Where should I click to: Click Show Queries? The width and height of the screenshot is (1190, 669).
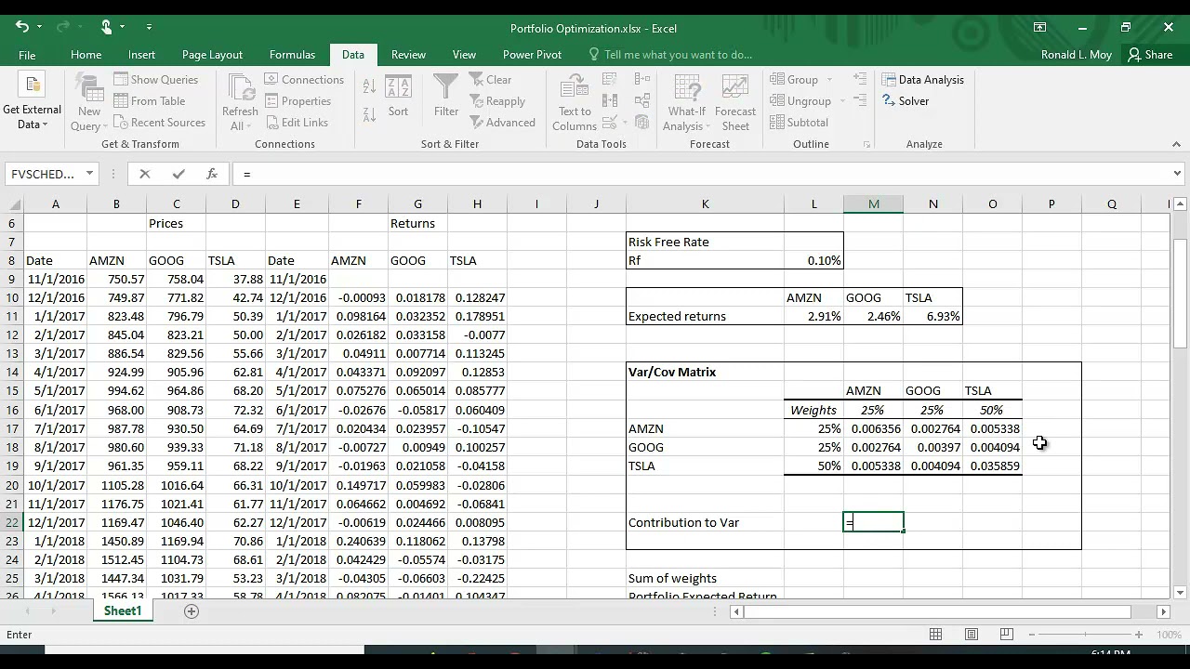(x=155, y=80)
